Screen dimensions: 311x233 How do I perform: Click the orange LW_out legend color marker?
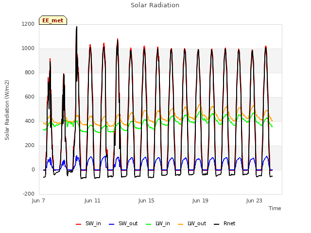pos(181,224)
